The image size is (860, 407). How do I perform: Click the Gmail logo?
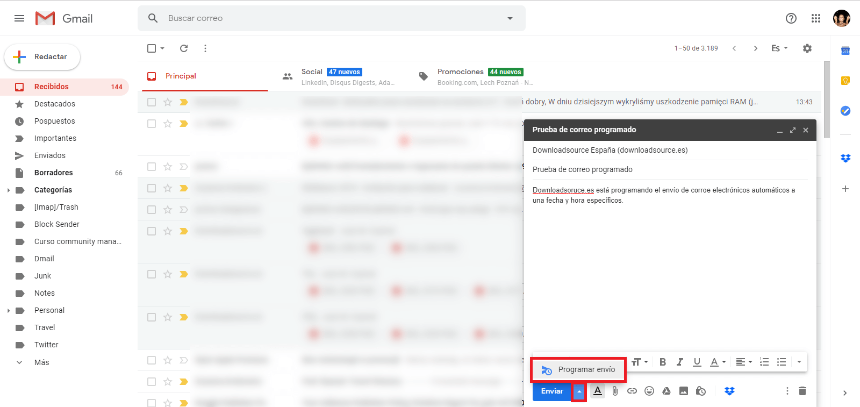point(64,18)
